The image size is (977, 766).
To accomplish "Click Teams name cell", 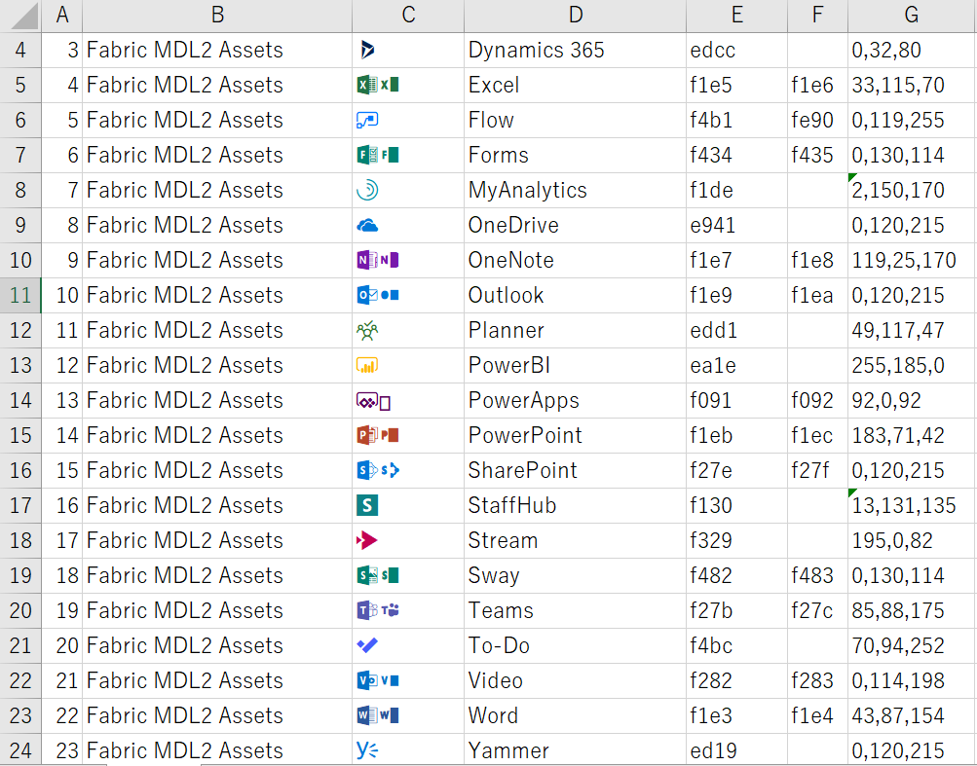I will (575, 610).
